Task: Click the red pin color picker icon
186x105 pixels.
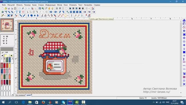Action: 86,15
